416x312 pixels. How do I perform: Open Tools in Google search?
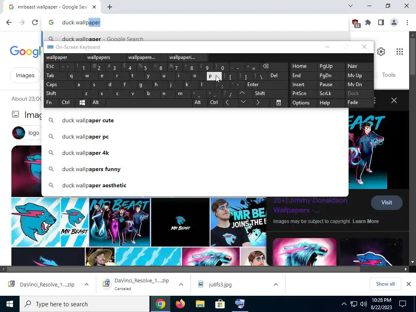[388, 75]
